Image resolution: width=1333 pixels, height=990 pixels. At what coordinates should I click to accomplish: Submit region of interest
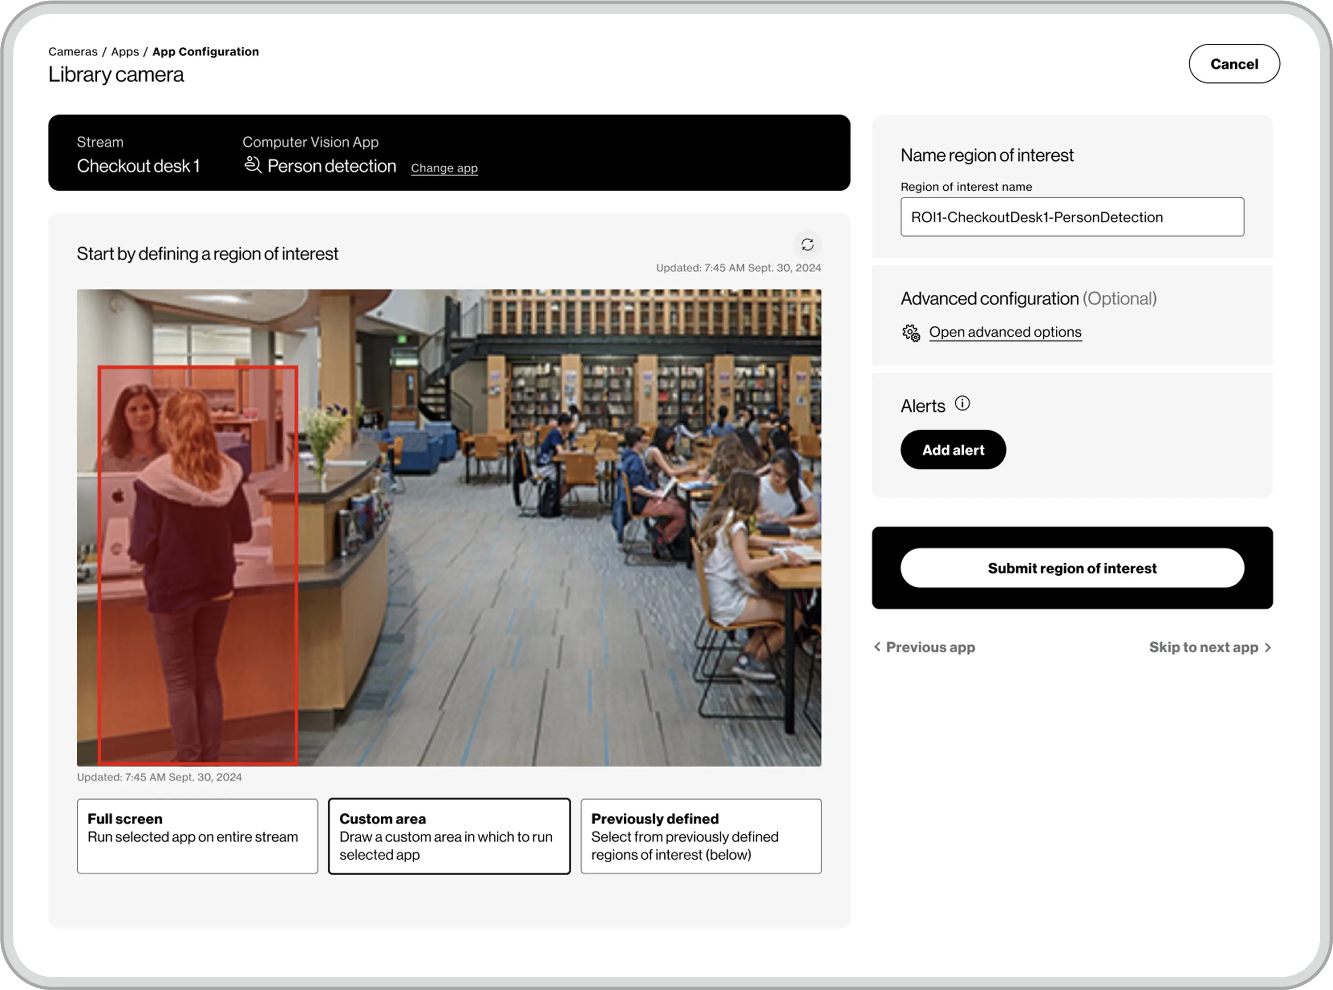[x=1072, y=568]
